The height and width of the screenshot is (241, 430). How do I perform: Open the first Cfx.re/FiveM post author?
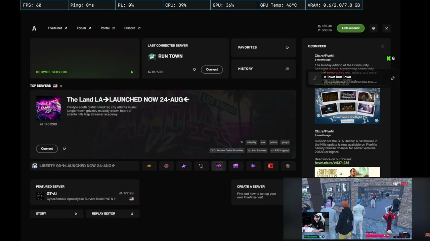pos(324,56)
